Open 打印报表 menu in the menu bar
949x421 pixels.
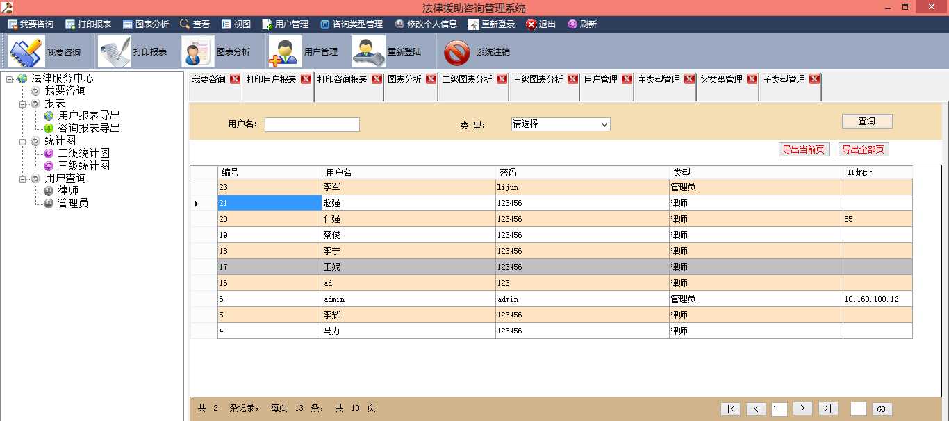[x=88, y=24]
